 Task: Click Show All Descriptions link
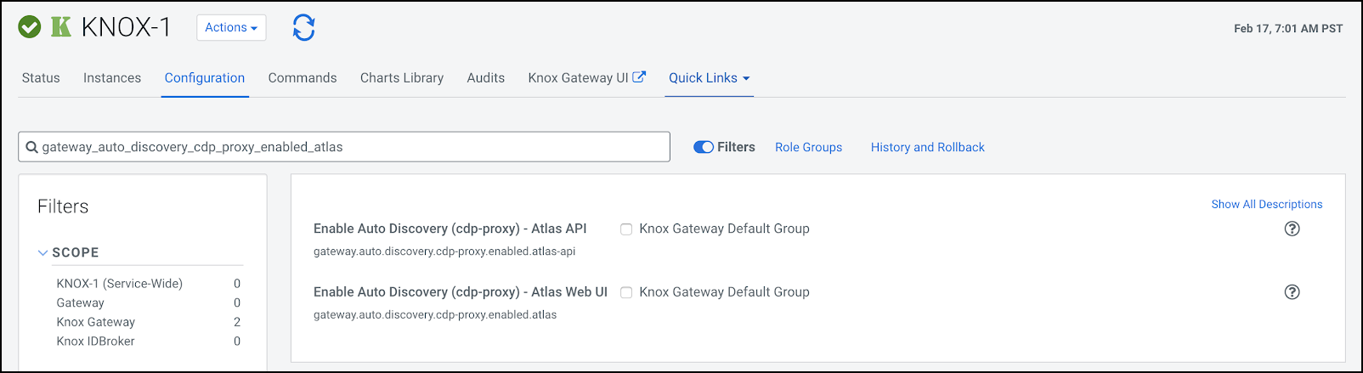1266,204
